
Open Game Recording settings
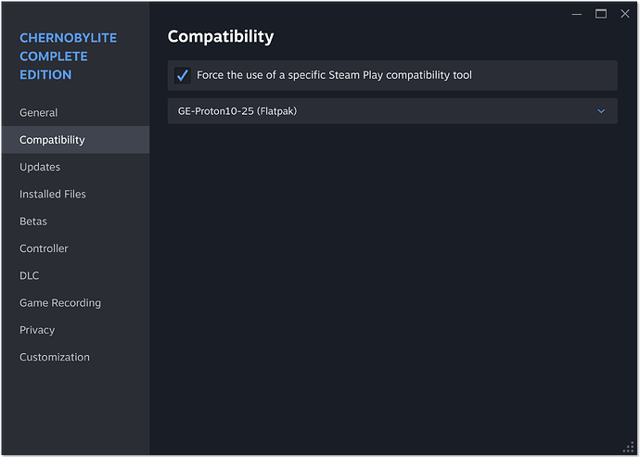point(60,303)
